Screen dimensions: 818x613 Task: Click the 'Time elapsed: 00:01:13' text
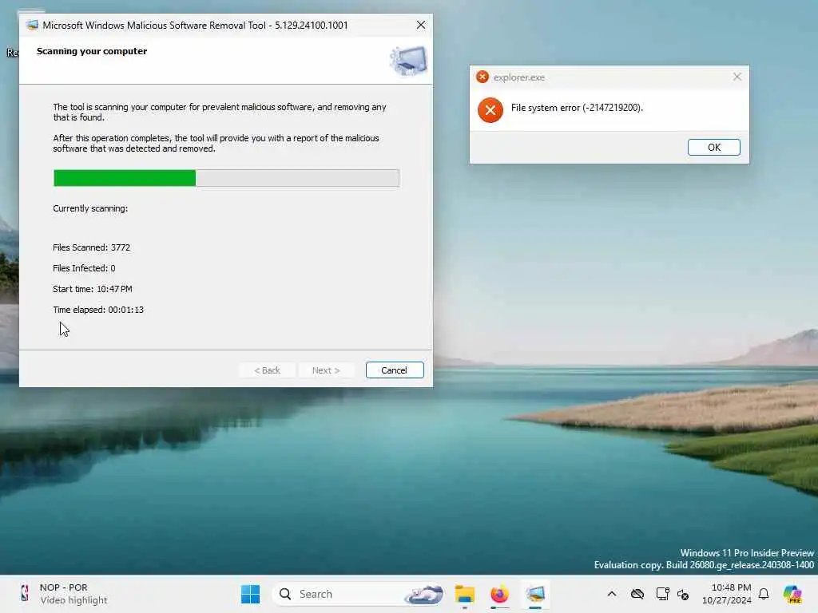pyautogui.click(x=98, y=310)
